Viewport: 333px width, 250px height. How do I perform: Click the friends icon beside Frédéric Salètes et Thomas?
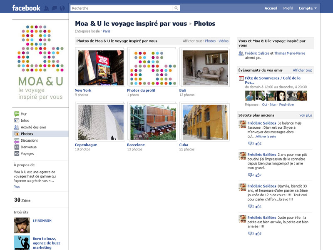point(241,53)
